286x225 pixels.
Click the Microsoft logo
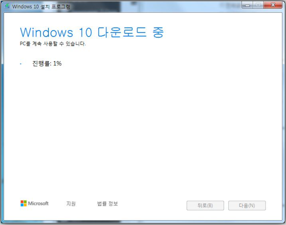click(34, 203)
